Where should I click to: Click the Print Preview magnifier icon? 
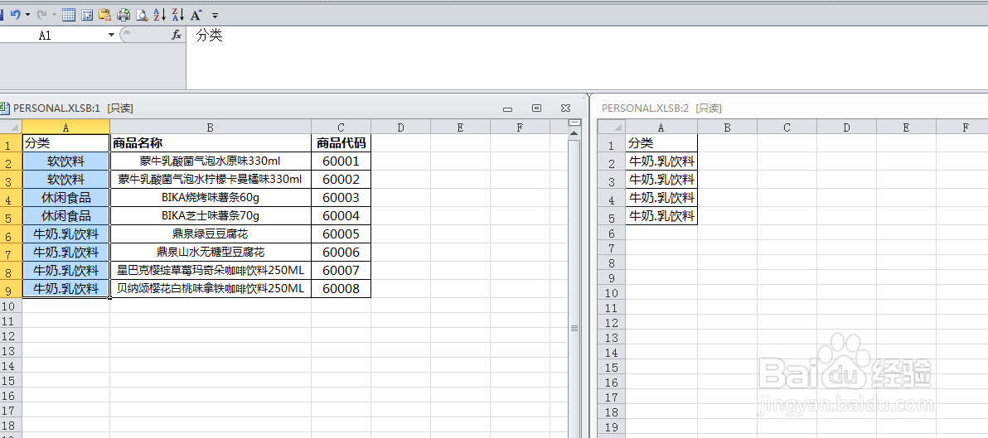142,14
